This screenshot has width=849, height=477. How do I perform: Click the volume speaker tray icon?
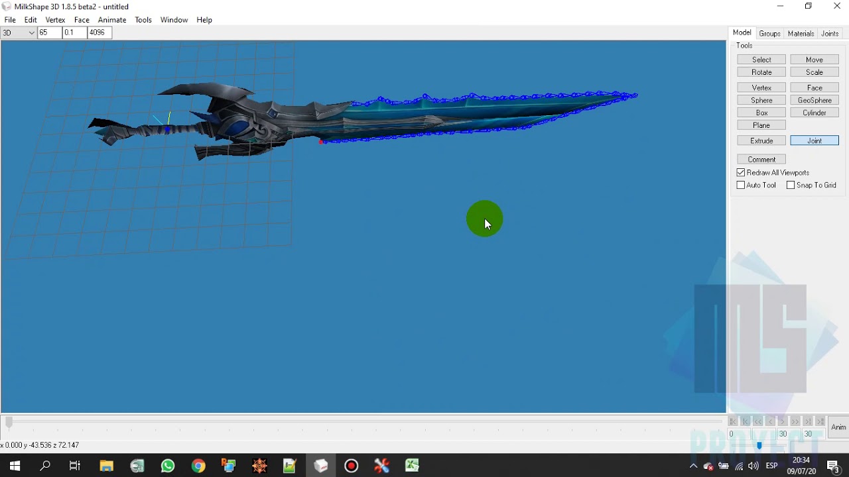click(753, 466)
